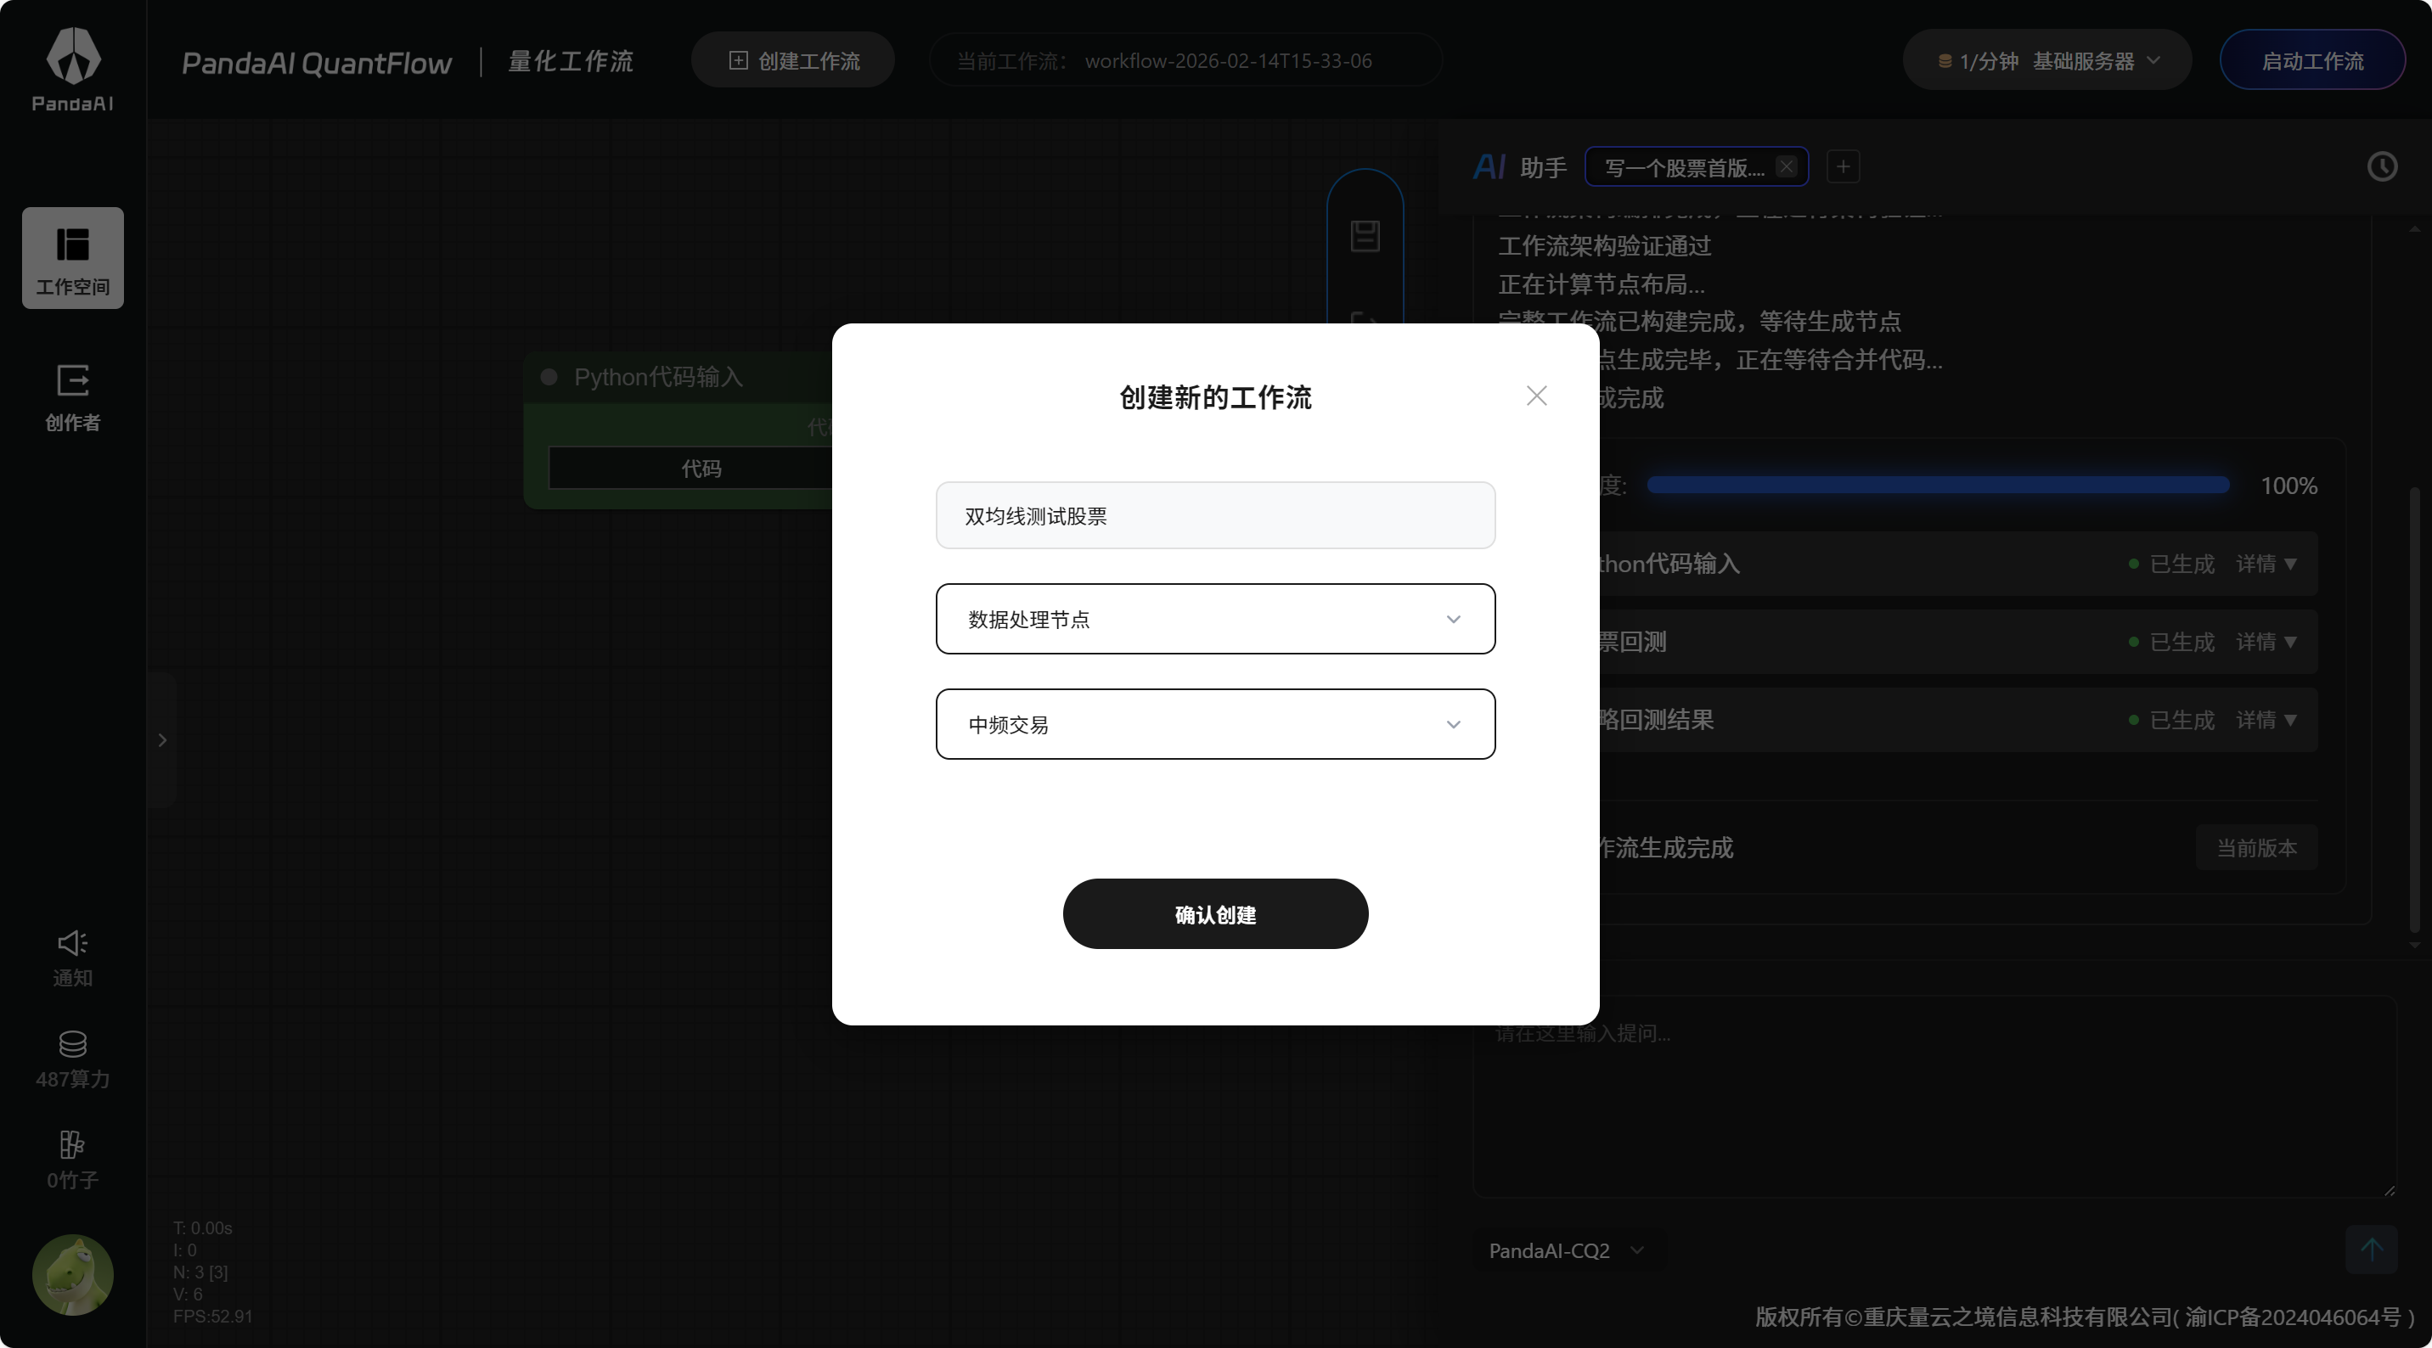The width and height of the screenshot is (2432, 1348).
Task: Click the 创建新的工作流 dialog title
Action: coord(1215,397)
